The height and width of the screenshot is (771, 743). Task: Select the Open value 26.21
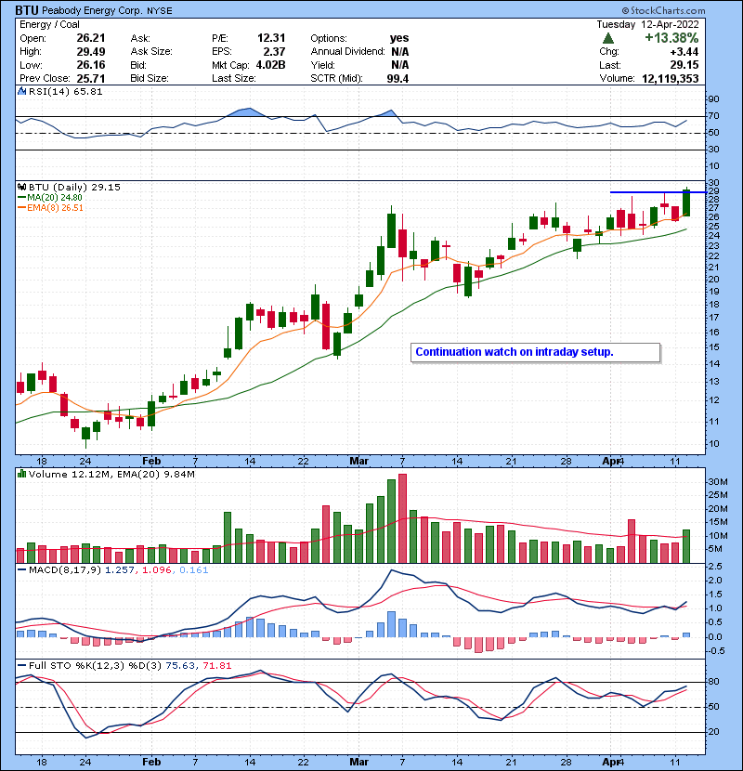pyautogui.click(x=91, y=38)
